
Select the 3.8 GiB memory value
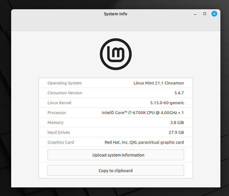[x=177, y=123]
